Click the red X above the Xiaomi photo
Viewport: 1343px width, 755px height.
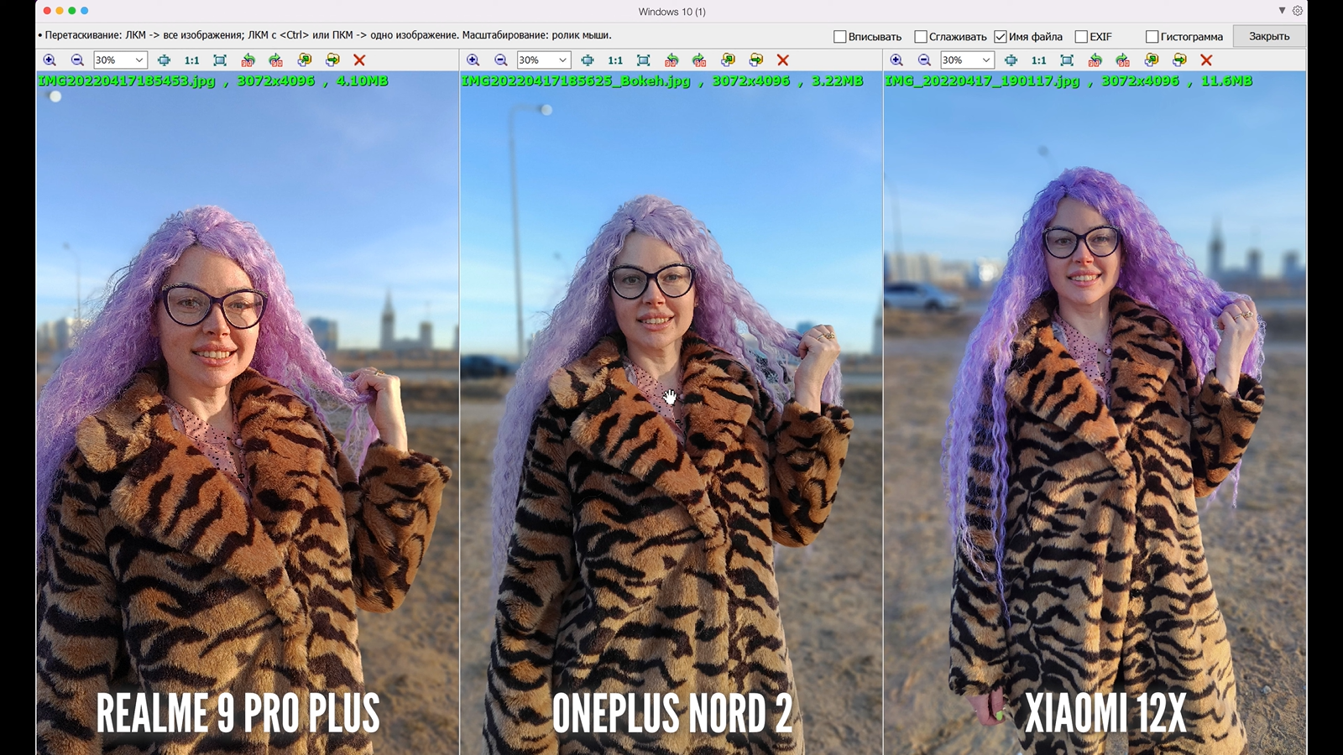click(1206, 60)
